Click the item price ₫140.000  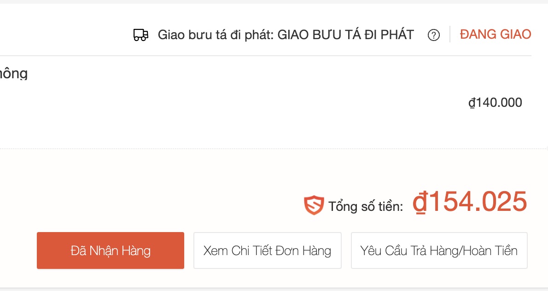coord(495,102)
